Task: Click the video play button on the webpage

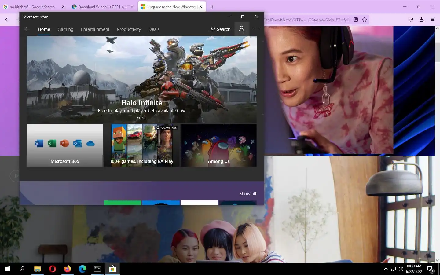Action: [x=15, y=176]
